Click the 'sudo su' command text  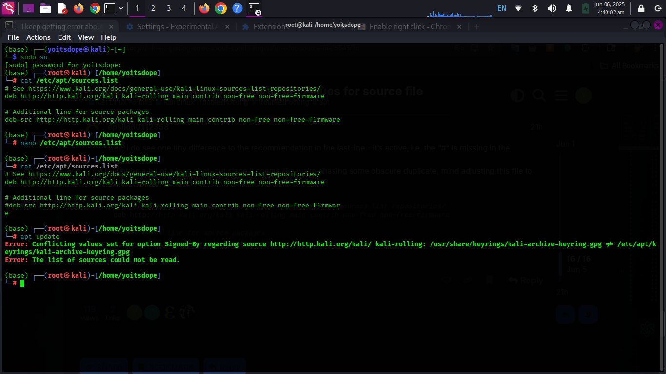34,57
